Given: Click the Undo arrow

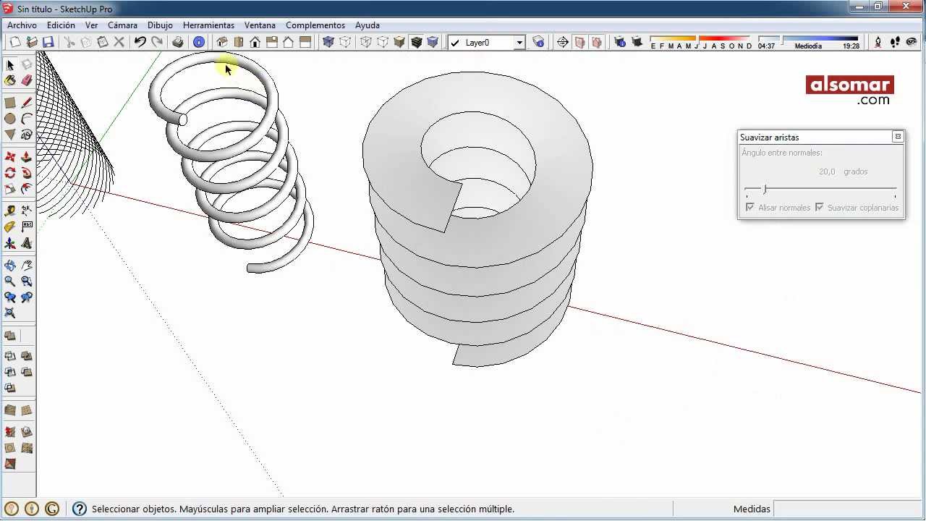Looking at the screenshot, I should pos(140,43).
